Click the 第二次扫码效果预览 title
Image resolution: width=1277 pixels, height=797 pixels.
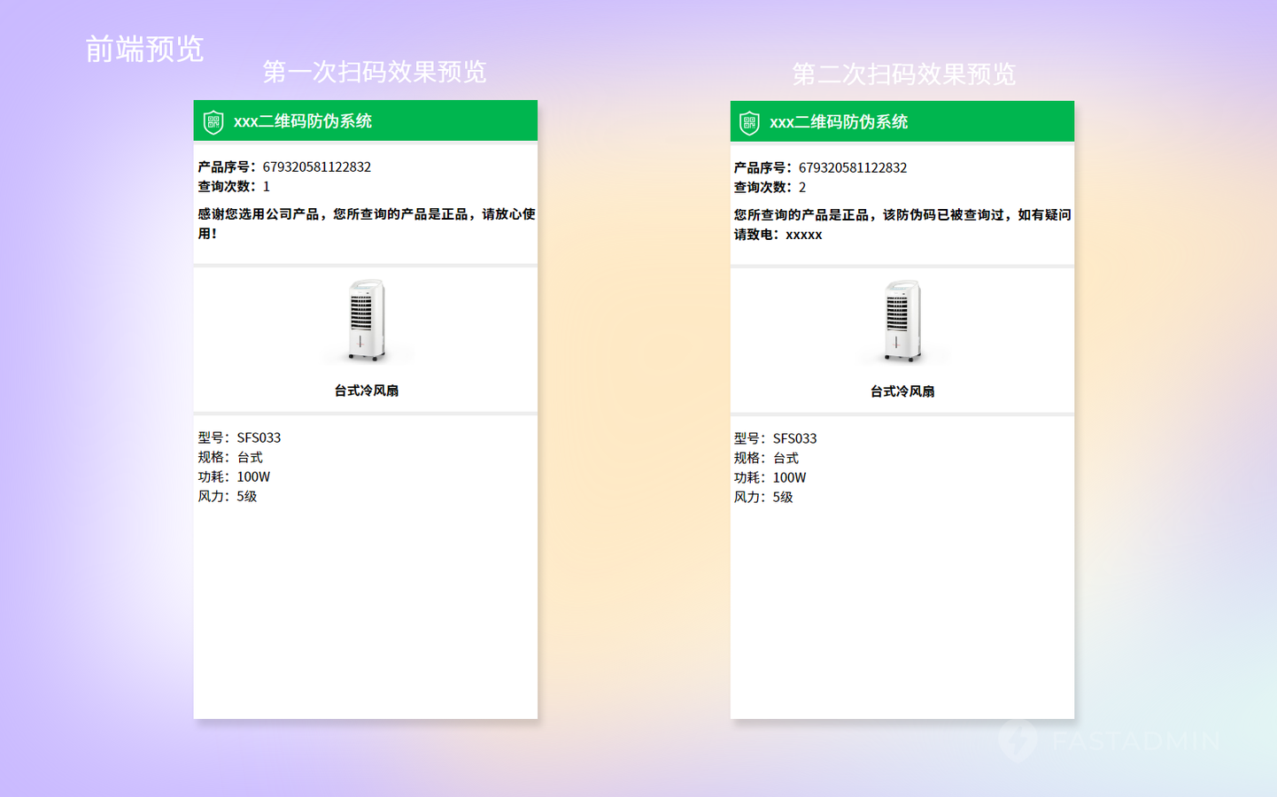point(902,74)
